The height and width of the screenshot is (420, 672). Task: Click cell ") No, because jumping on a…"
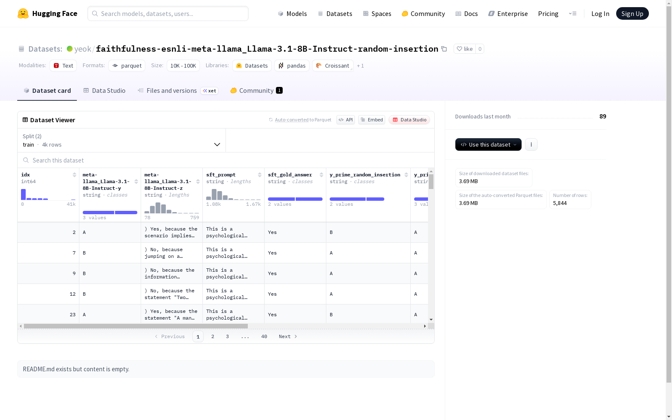click(171, 253)
